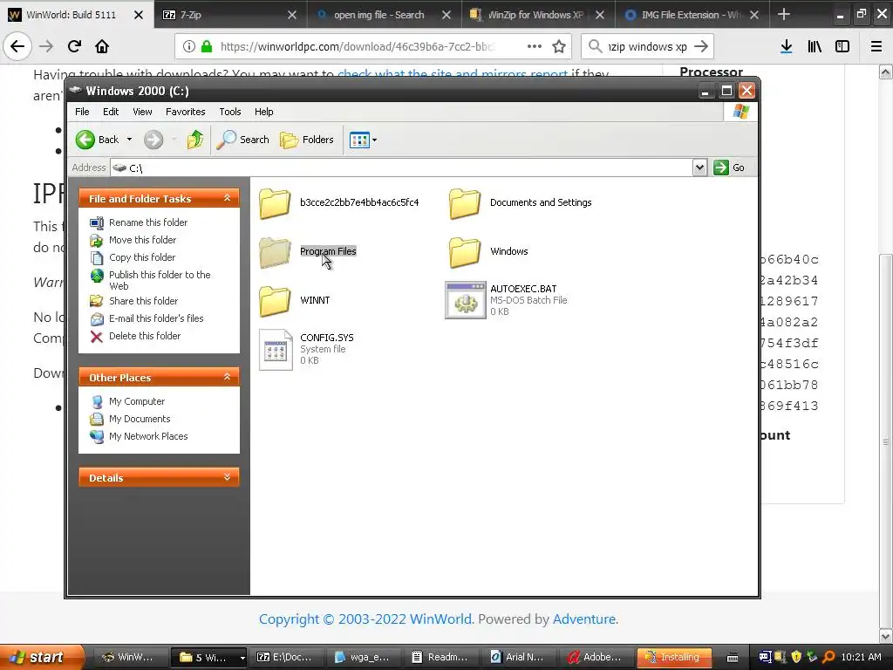The width and height of the screenshot is (893, 670).
Task: Open the browser hamburger menu
Action: (x=876, y=46)
